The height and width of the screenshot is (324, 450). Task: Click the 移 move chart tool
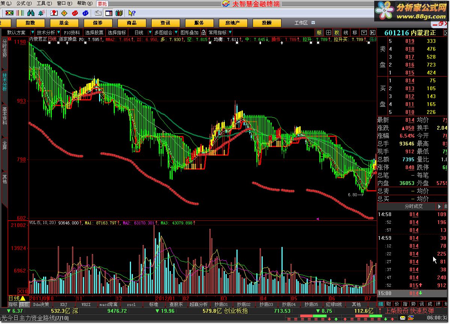tap(355, 32)
